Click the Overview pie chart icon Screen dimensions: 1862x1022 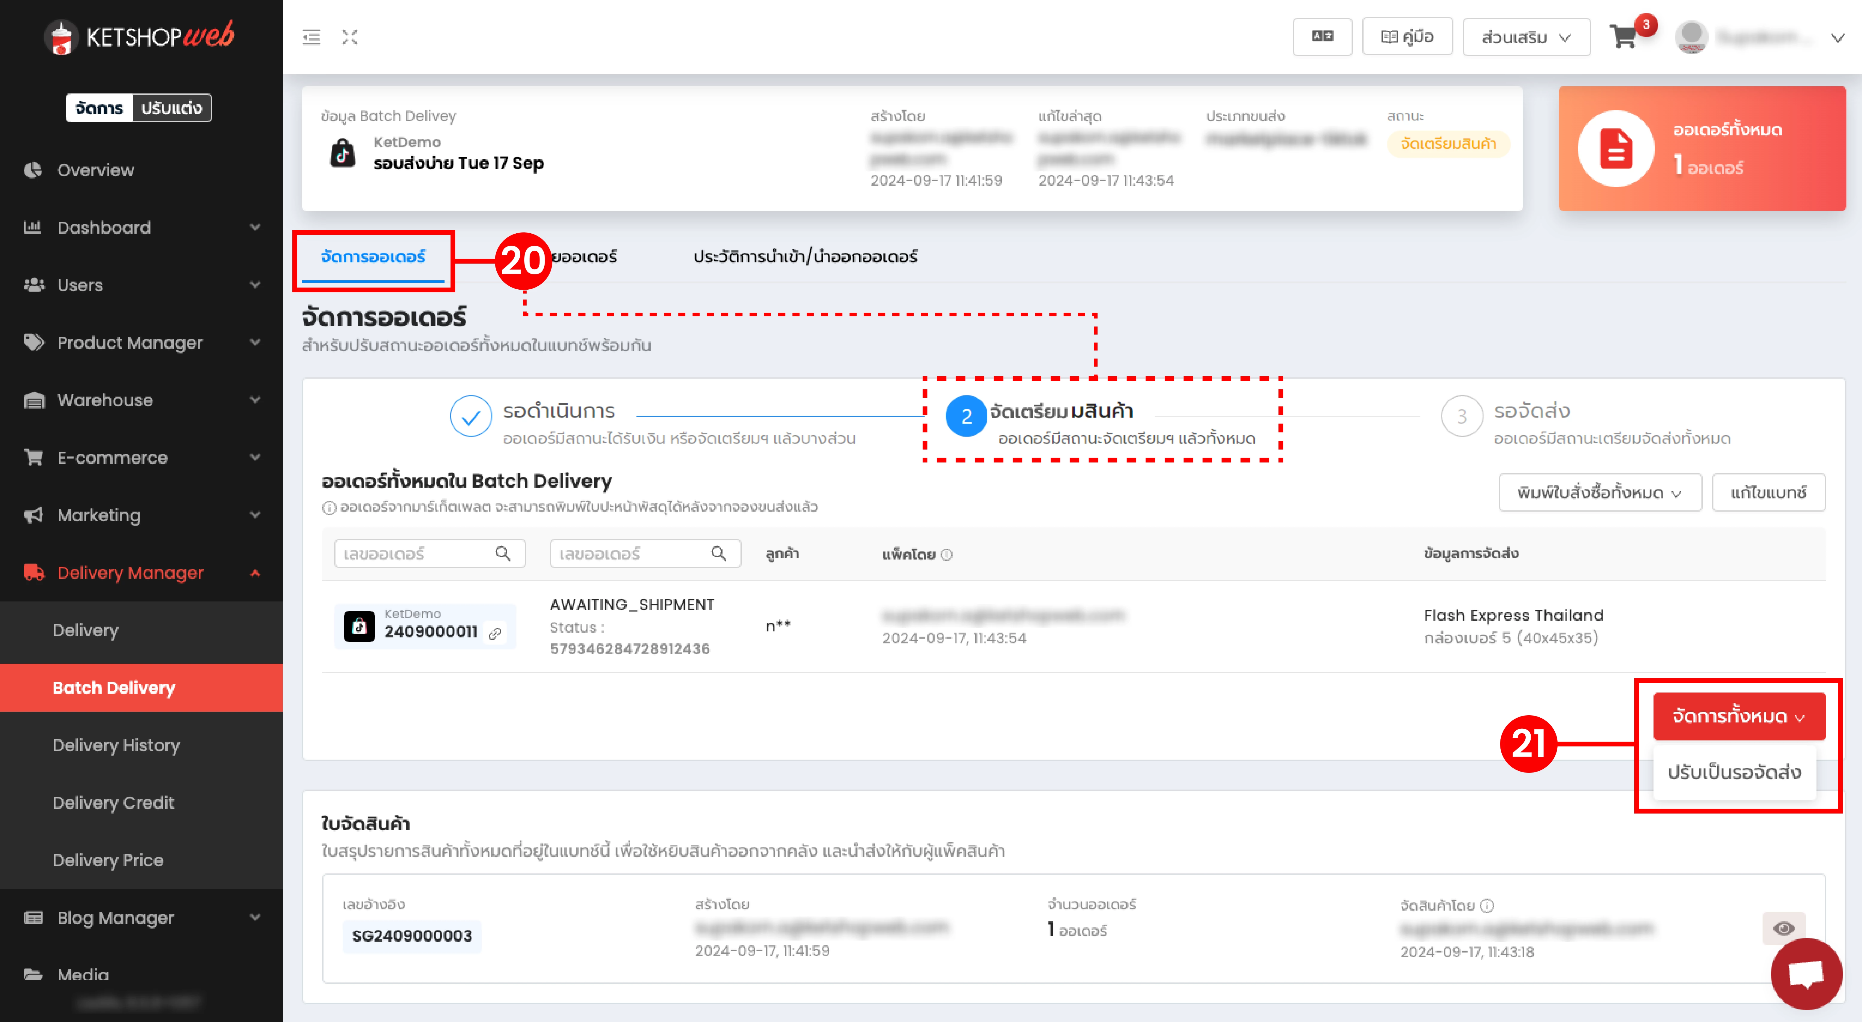coord(33,170)
